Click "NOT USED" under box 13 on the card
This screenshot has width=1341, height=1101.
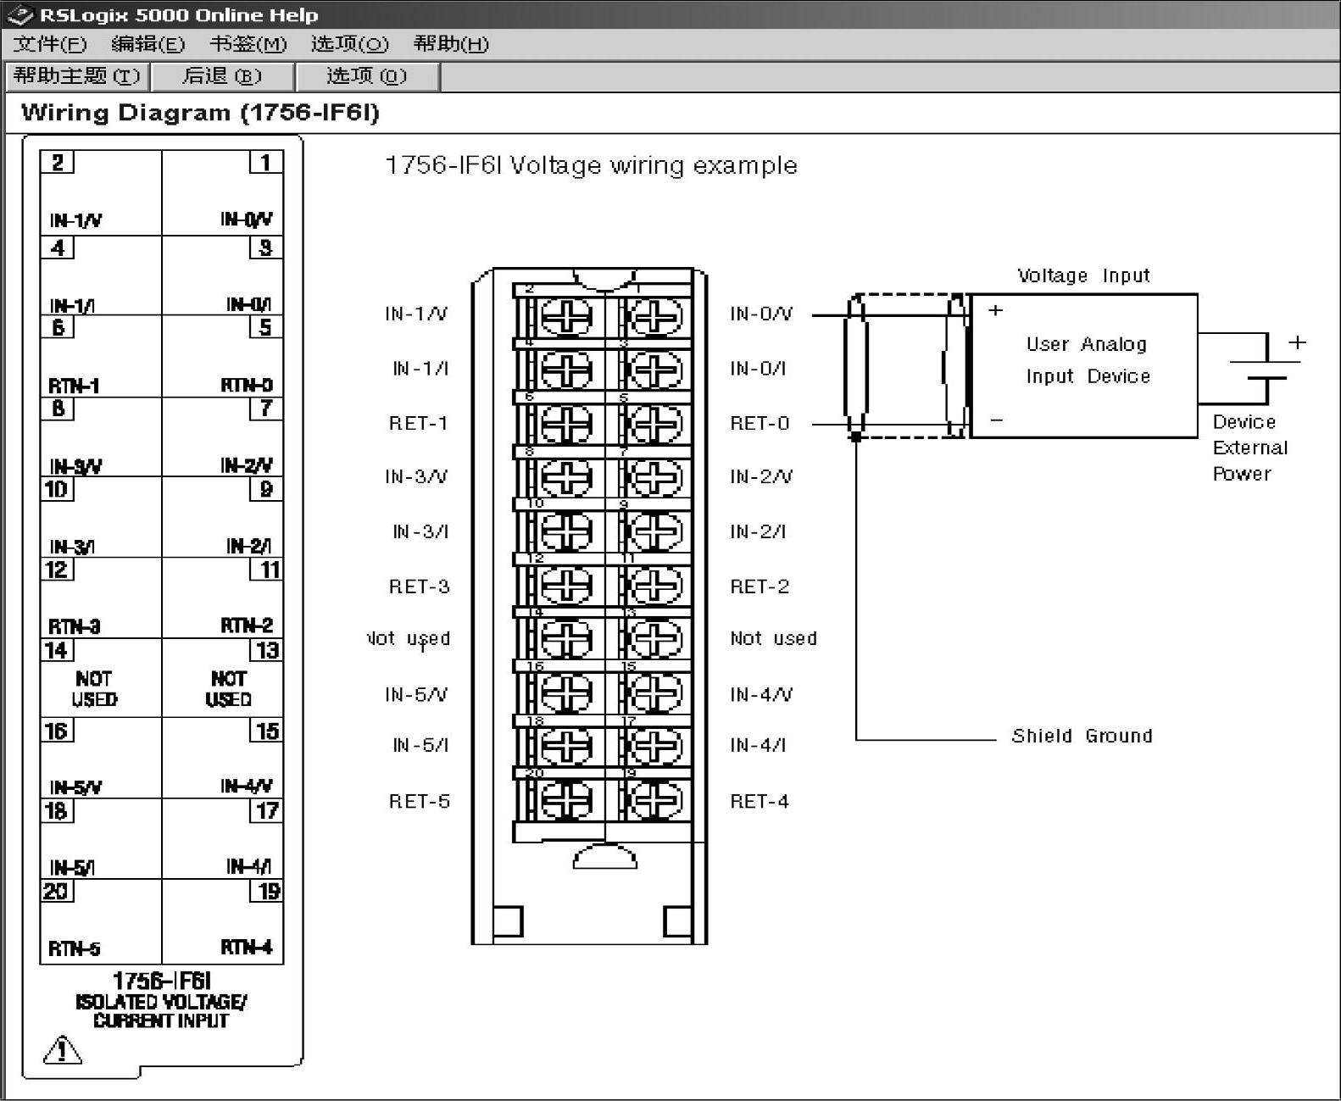tap(228, 689)
